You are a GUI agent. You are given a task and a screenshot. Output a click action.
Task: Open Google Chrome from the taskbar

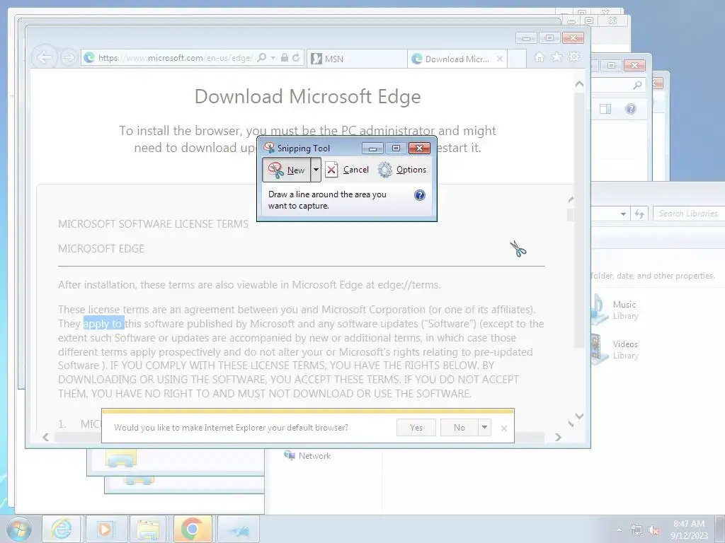tap(193, 529)
